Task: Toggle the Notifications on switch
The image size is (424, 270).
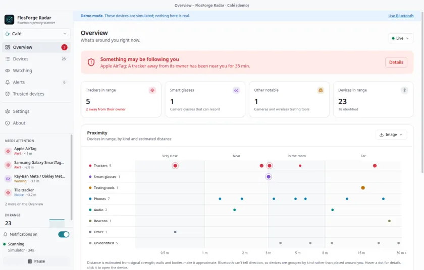Action: 64,234
